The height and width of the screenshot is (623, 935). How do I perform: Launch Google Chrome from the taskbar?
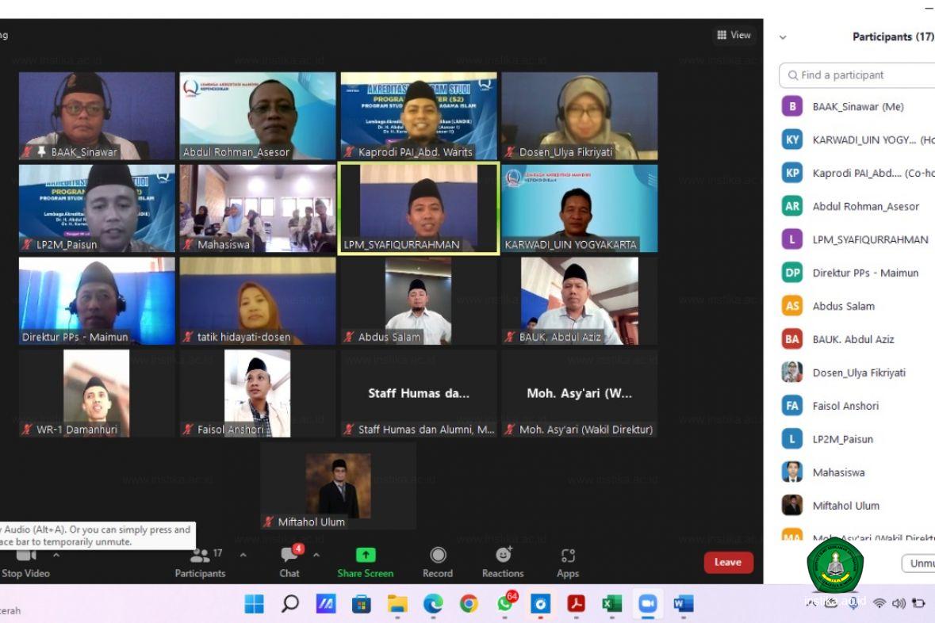pyautogui.click(x=469, y=604)
